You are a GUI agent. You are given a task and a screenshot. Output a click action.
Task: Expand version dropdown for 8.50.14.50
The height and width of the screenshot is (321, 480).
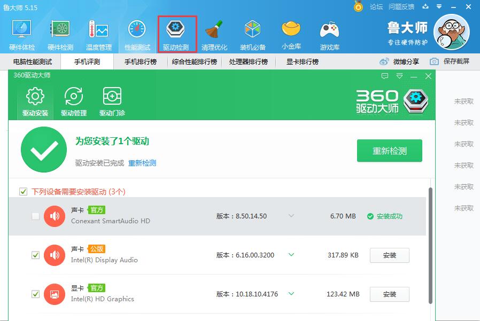tap(291, 216)
